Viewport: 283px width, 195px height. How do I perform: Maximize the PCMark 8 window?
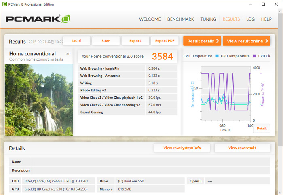(264, 4)
